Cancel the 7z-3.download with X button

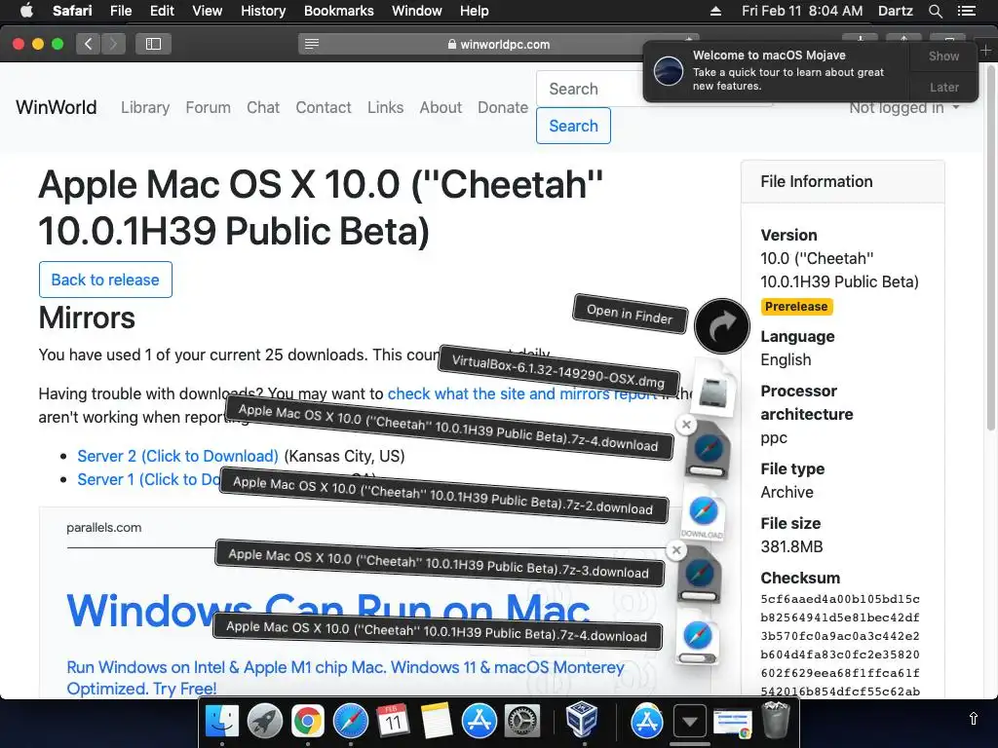(676, 550)
